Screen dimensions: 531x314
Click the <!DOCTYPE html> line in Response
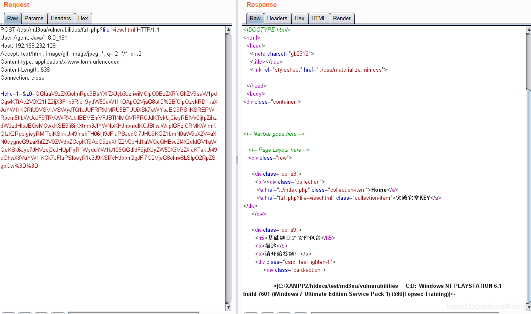click(x=267, y=30)
